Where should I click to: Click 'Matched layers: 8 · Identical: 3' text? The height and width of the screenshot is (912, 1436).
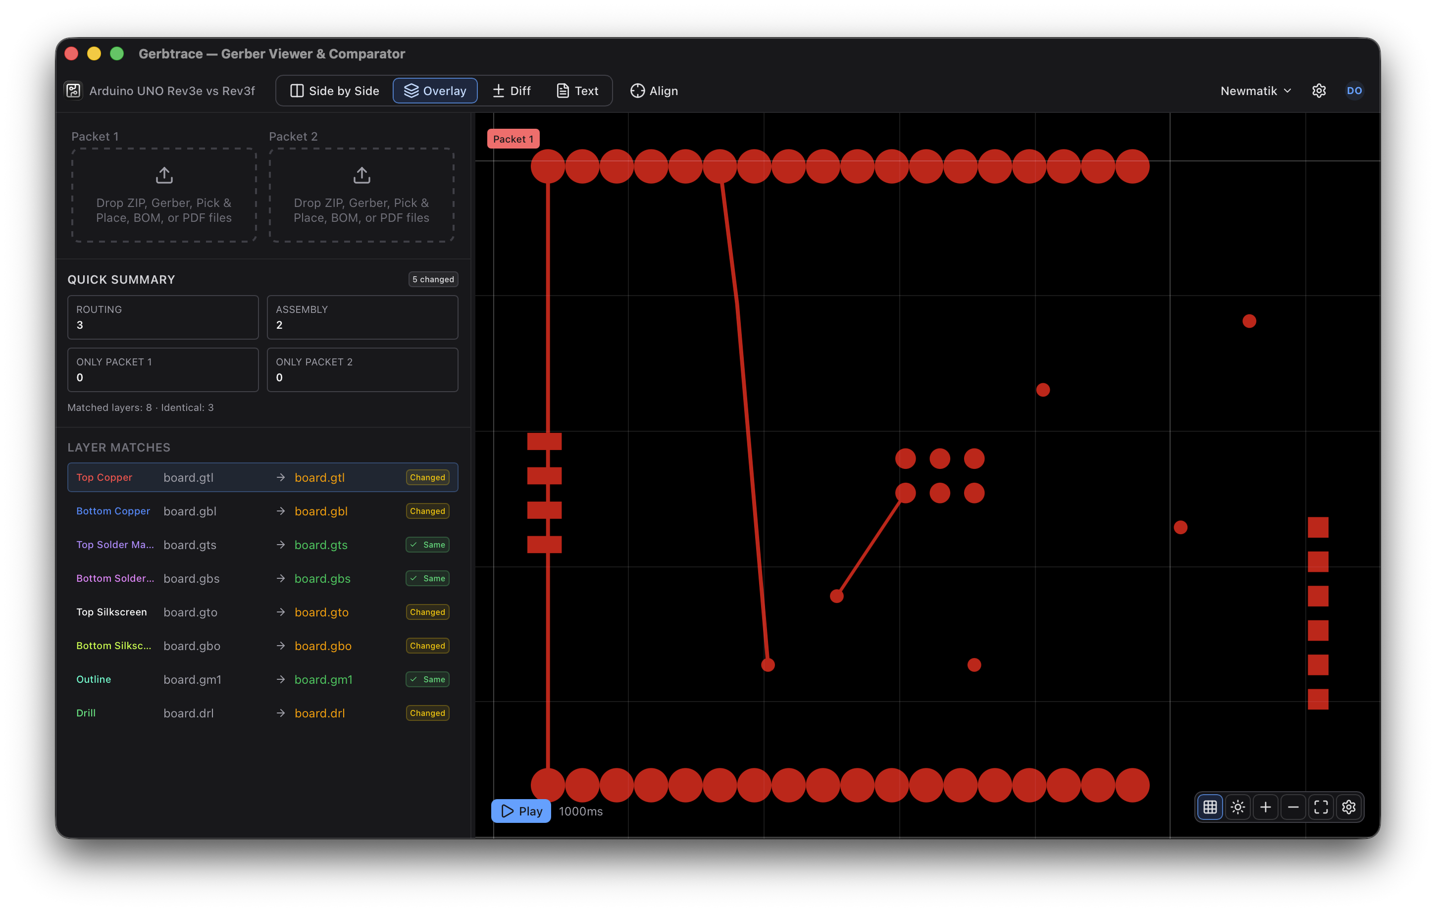(141, 407)
